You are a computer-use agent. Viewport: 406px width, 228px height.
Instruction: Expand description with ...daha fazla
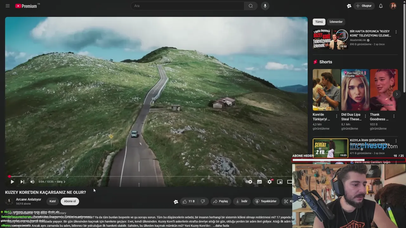221,226
